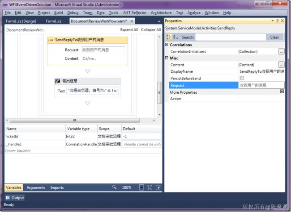Click the DisplayName property value
Viewport: 291px width, 212px height.
coord(261,71)
